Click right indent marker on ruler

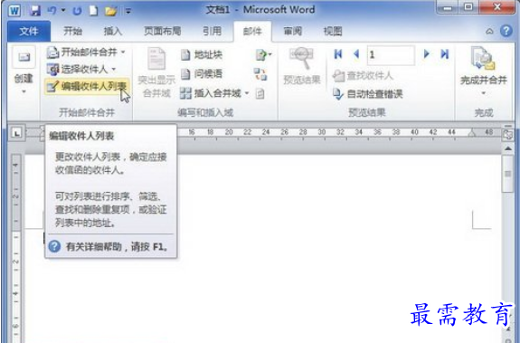[x=472, y=133]
